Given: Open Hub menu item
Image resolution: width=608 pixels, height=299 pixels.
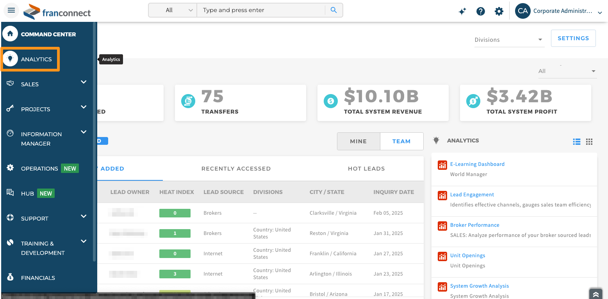Looking at the screenshot, I should (27, 194).
